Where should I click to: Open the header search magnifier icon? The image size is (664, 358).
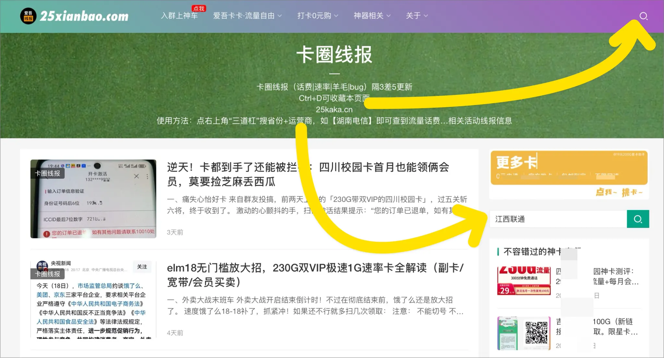(644, 16)
